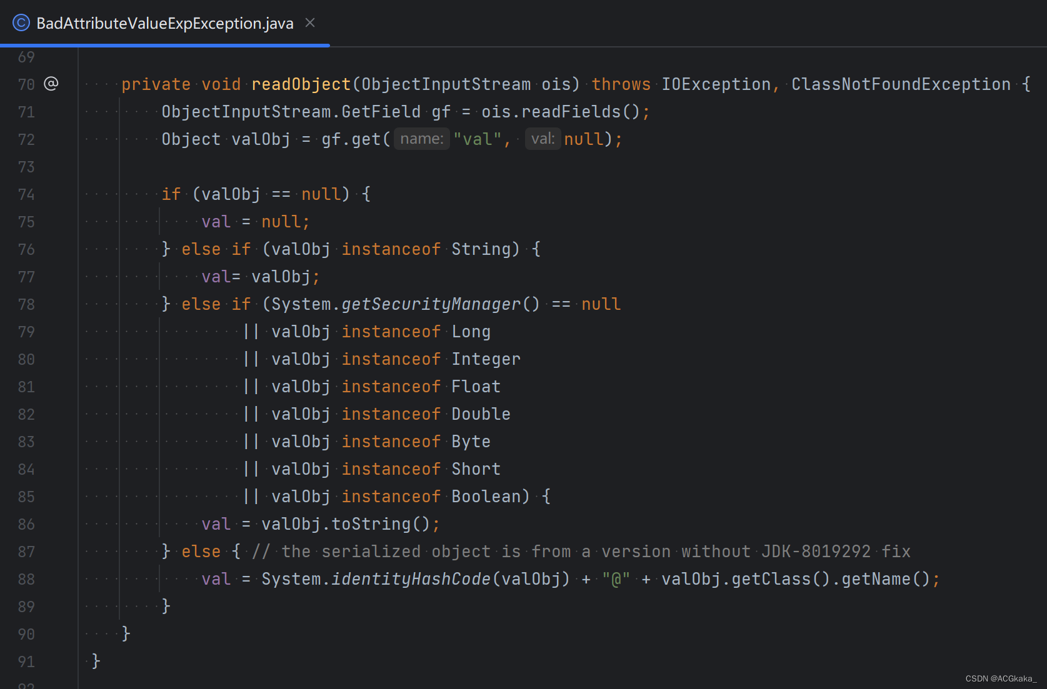Screen dimensions: 1047x689
Task: Click the closing brace on line 90
Action: click(126, 633)
